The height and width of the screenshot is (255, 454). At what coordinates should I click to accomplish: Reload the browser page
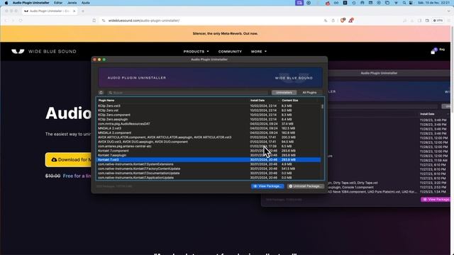click(21, 21)
